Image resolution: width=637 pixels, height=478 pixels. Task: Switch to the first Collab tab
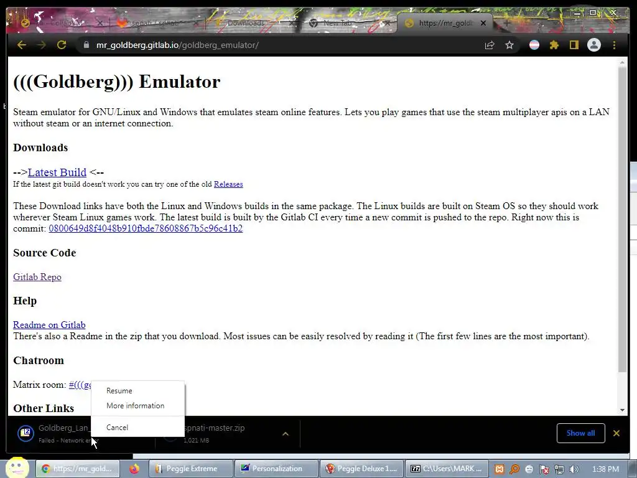(x=61, y=23)
